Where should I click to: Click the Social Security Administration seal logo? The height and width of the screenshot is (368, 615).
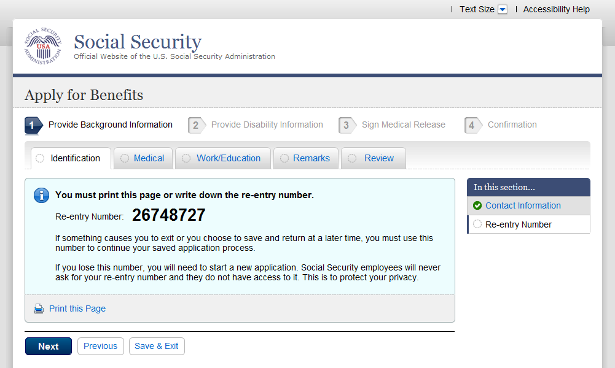(x=43, y=46)
